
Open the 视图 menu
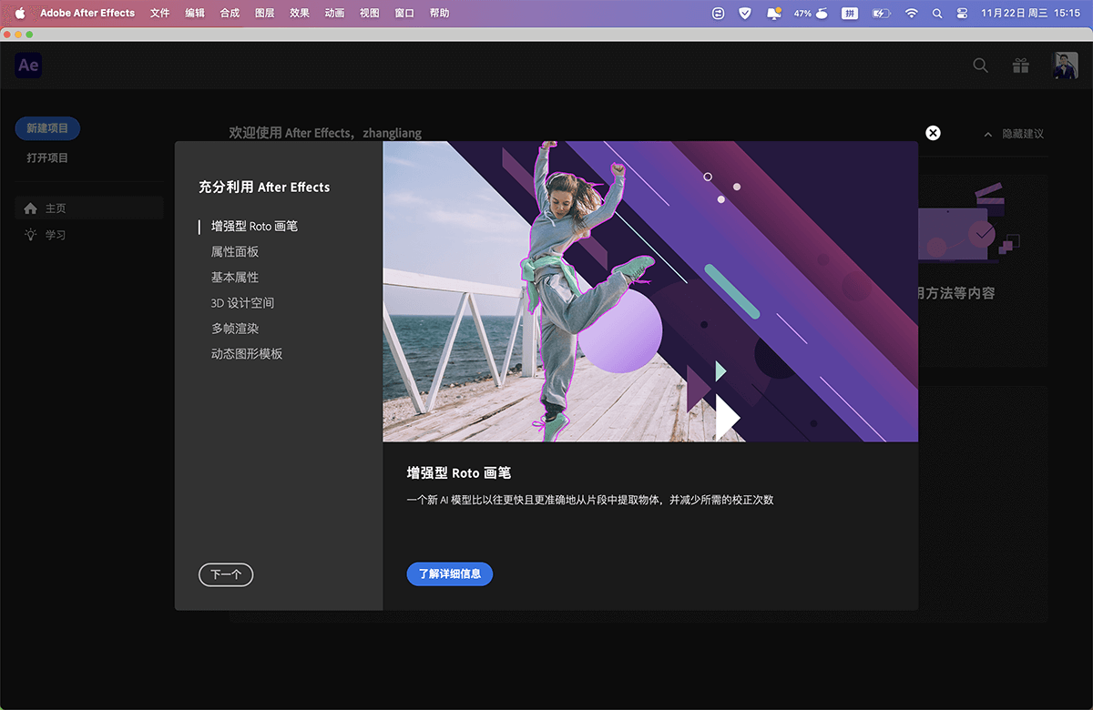click(369, 14)
